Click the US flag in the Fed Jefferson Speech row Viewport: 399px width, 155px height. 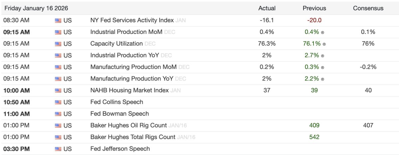click(58, 149)
